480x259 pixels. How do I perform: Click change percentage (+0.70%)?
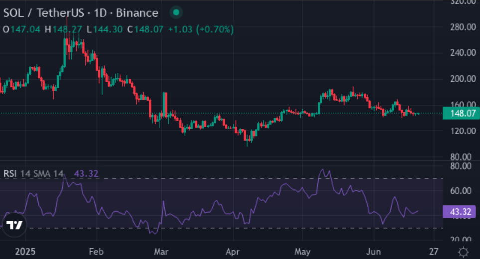215,30
